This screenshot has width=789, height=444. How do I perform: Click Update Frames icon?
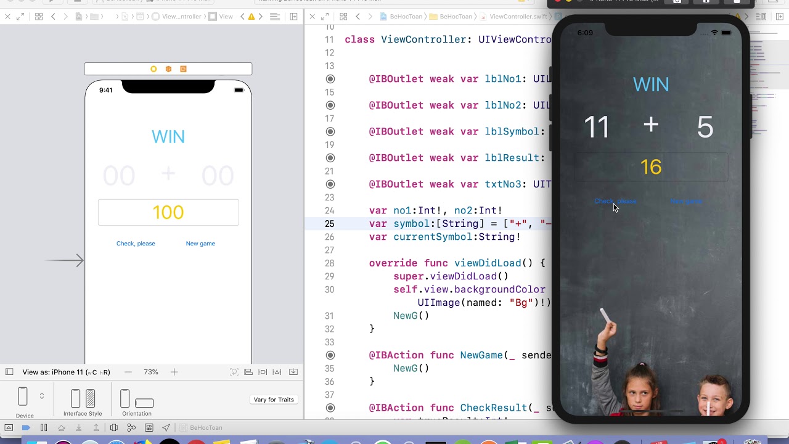click(x=234, y=372)
